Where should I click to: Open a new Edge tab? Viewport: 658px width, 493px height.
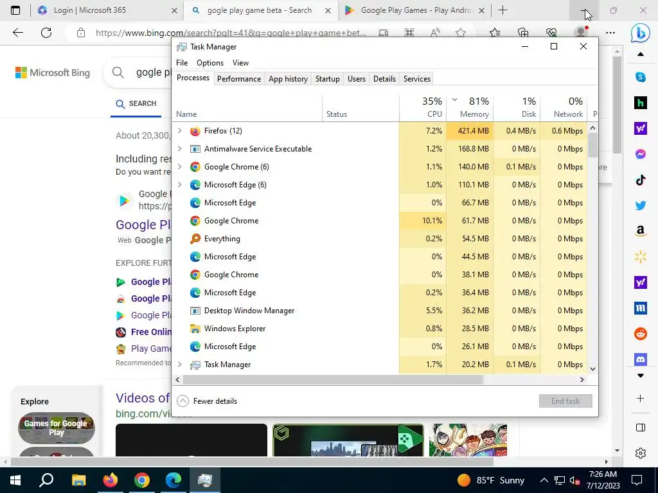(502, 10)
